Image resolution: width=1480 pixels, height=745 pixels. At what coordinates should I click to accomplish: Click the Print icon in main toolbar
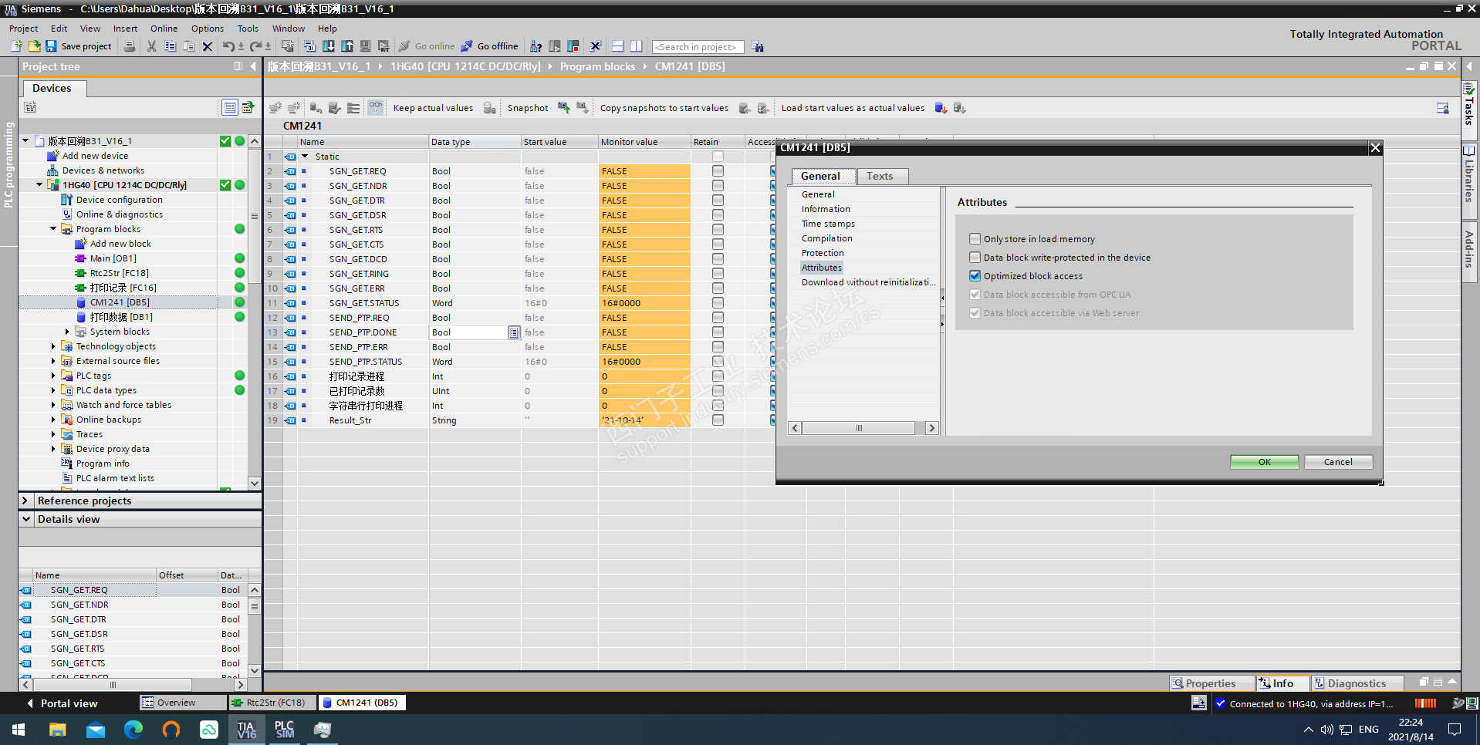(130, 46)
